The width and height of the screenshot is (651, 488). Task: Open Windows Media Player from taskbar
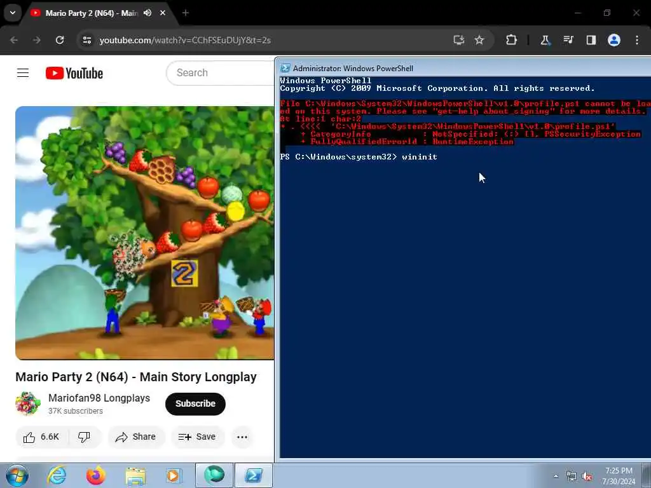tap(174, 475)
